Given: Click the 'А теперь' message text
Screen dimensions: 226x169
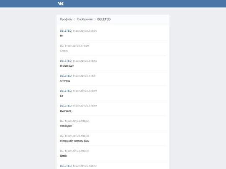Looking at the screenshot, I should (x=65, y=81).
